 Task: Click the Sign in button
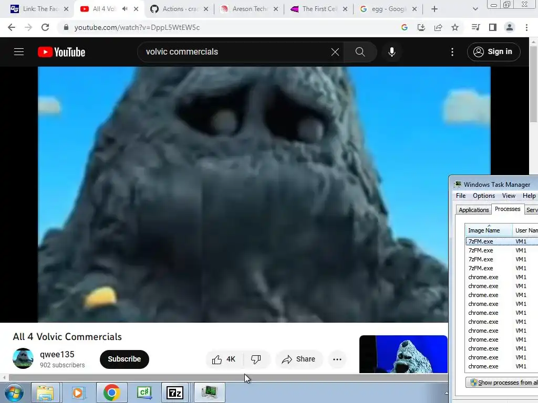(x=494, y=52)
